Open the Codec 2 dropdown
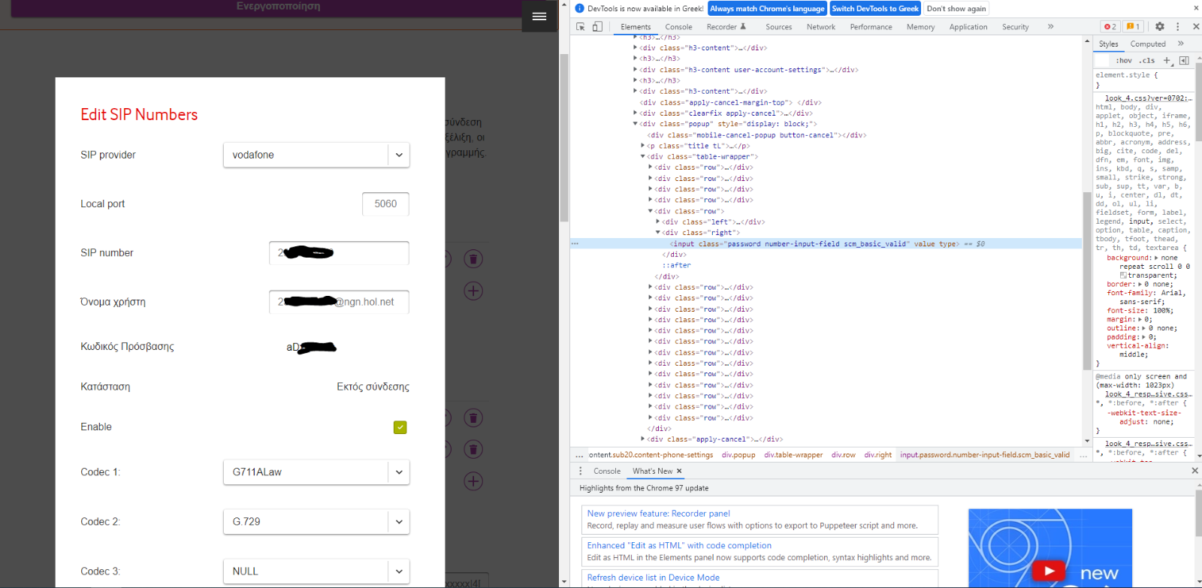 316,521
